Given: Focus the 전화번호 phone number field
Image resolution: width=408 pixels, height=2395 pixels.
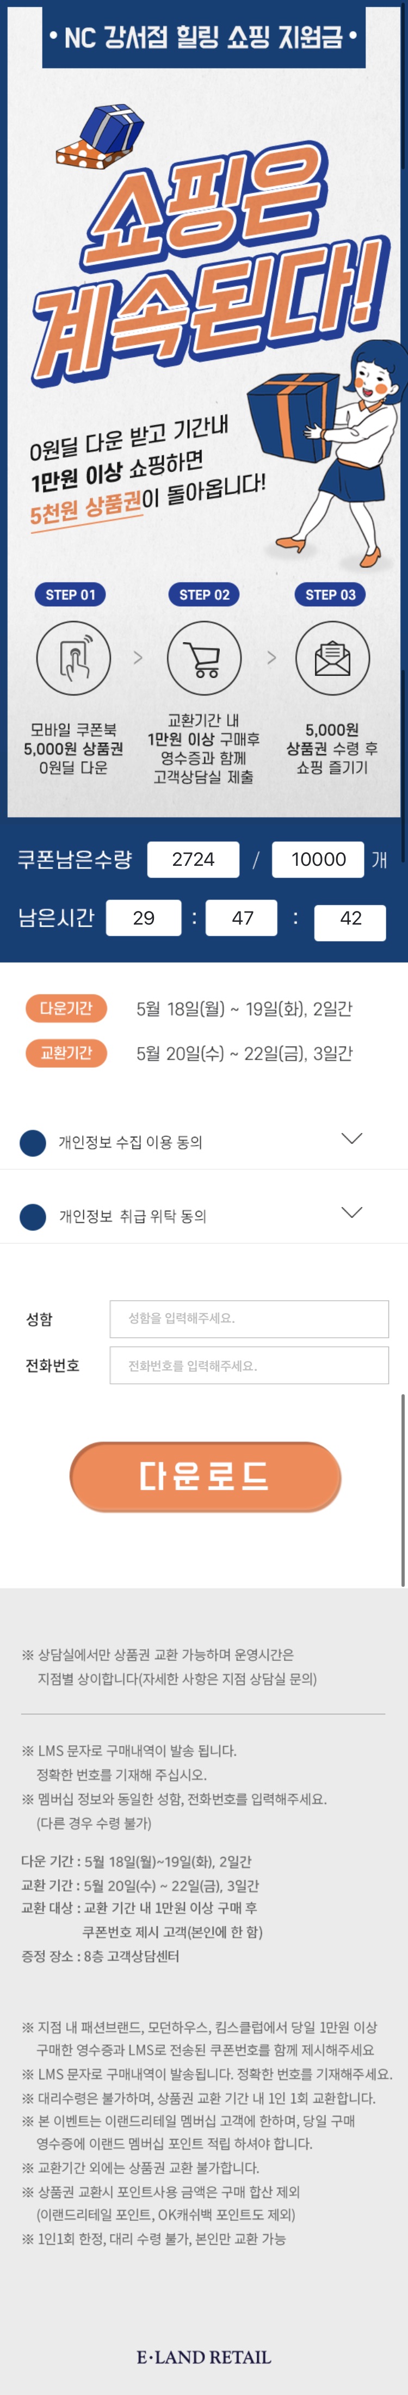Looking at the screenshot, I should point(249,1366).
